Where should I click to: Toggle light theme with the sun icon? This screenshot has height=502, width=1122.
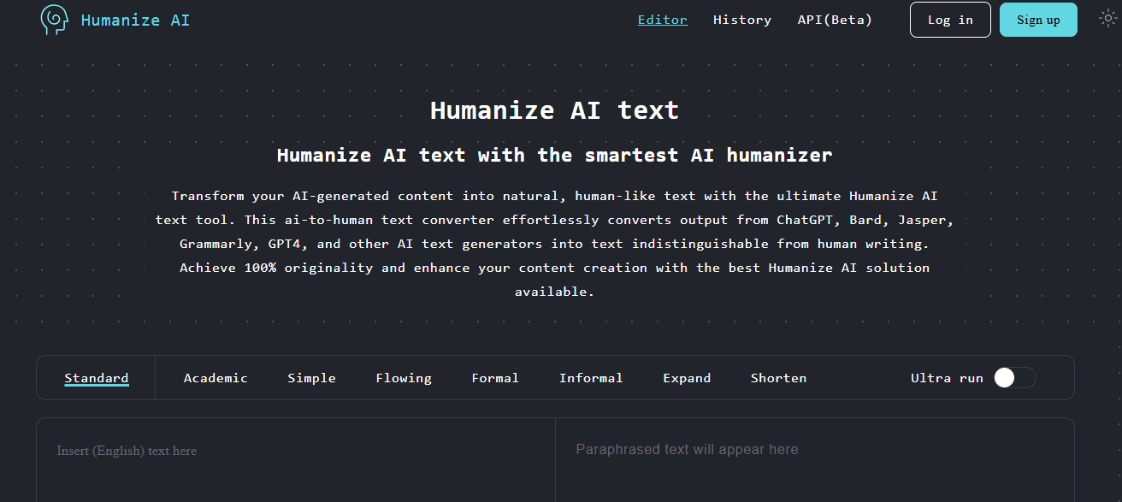pos(1107,18)
